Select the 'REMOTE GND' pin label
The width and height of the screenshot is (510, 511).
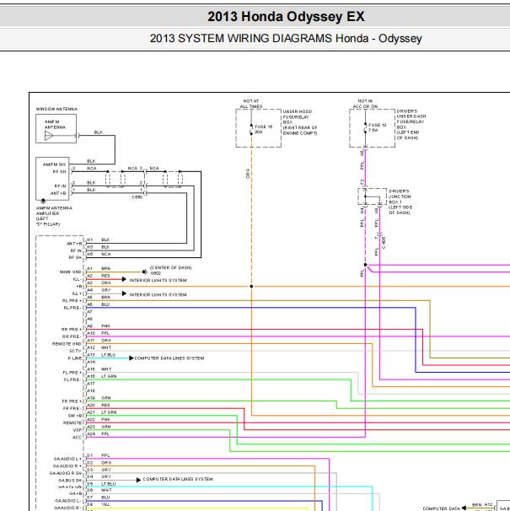pyautogui.click(x=67, y=344)
